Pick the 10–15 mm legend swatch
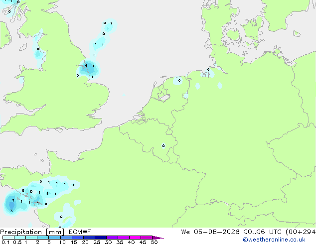316x244 pixels. tap(66, 238)
